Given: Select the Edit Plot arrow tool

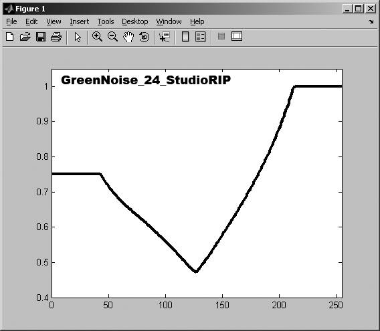Looking at the screenshot, I should pyautogui.click(x=78, y=37).
